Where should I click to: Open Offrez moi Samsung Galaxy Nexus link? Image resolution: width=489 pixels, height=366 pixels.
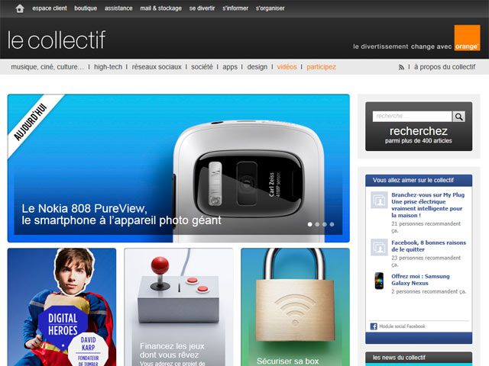pos(420,280)
